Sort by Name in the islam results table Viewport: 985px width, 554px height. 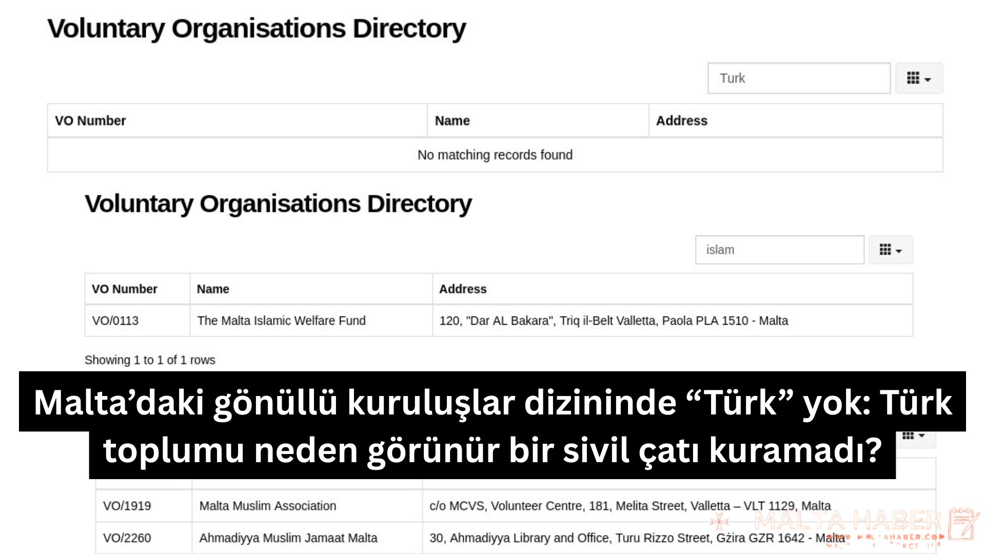tap(213, 289)
